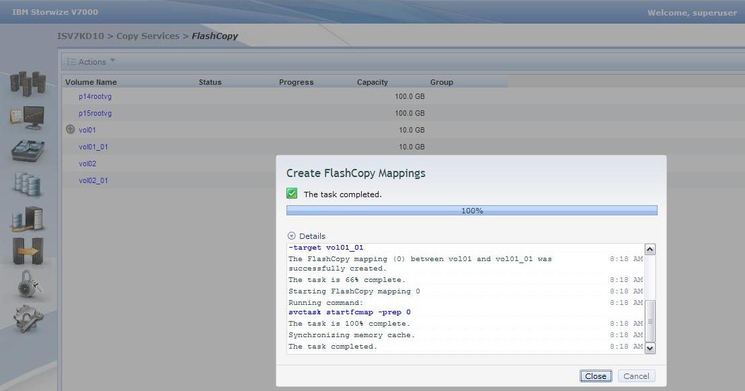Open the Volumes cylinders sidebar icon

pos(27,184)
